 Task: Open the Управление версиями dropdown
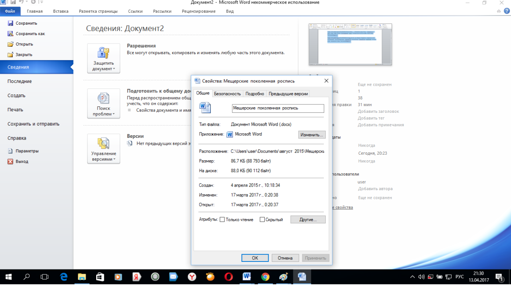[x=103, y=149]
